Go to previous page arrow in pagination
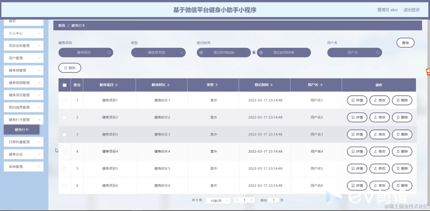430x211 pixels. (x=237, y=200)
